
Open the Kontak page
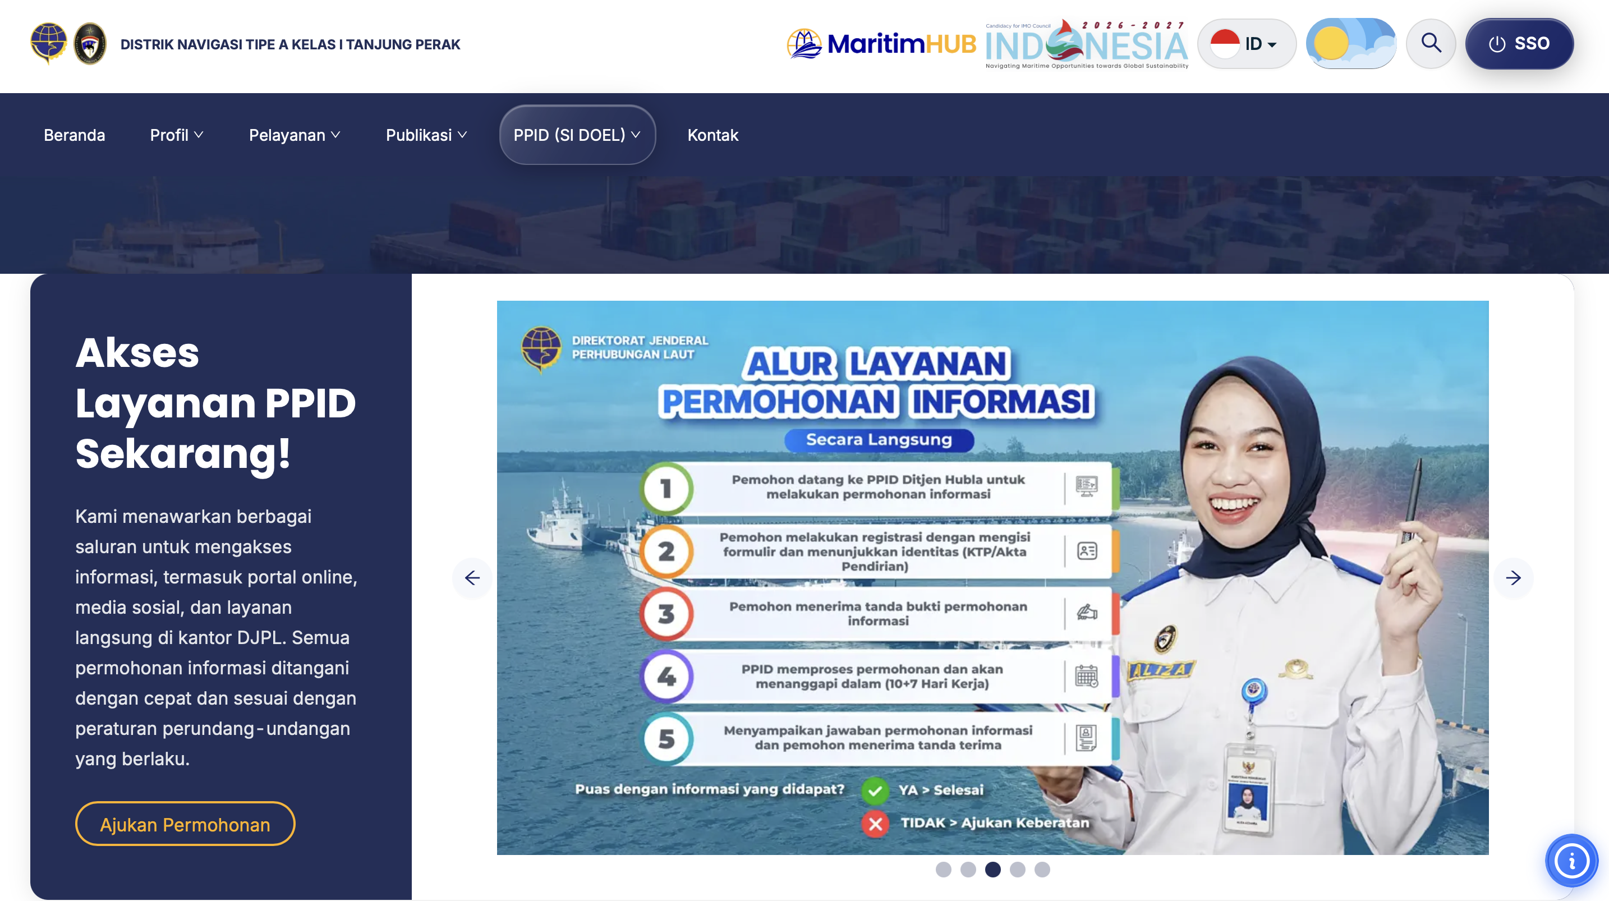click(x=712, y=135)
